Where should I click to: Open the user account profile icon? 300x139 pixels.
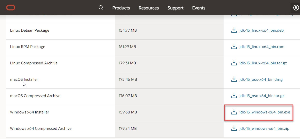coord(296,8)
